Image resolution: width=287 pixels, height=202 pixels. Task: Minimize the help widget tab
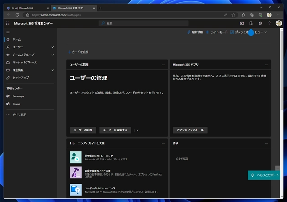point(278,168)
